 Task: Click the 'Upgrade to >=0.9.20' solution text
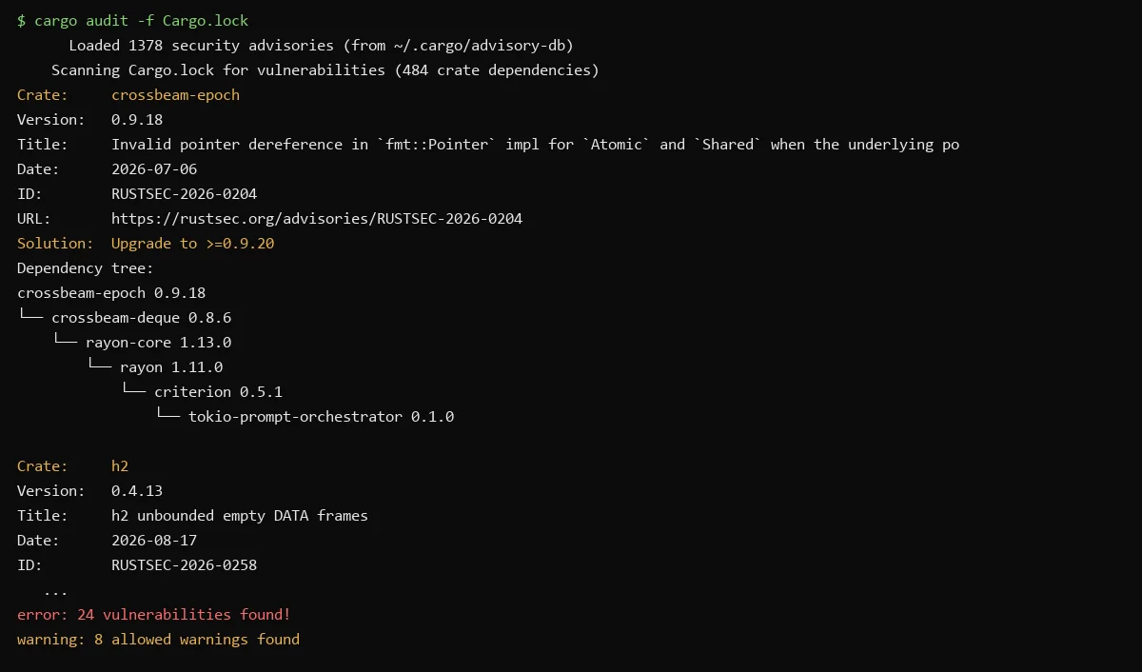pos(192,244)
